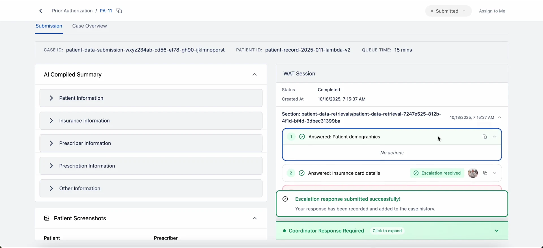
Task: Expand Coordinator Response Required banner
Action: pyautogui.click(x=392, y=231)
